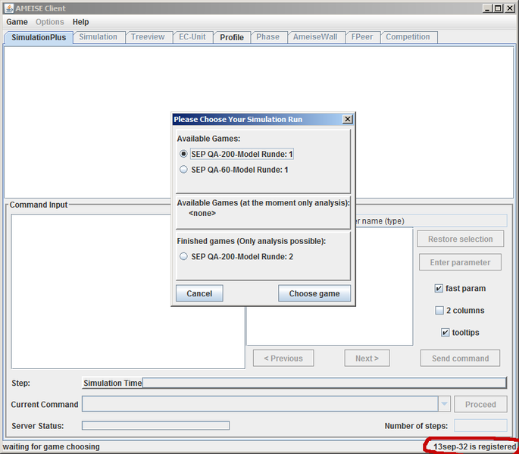Open the Help menu
The height and width of the screenshot is (454, 519).
[x=80, y=22]
